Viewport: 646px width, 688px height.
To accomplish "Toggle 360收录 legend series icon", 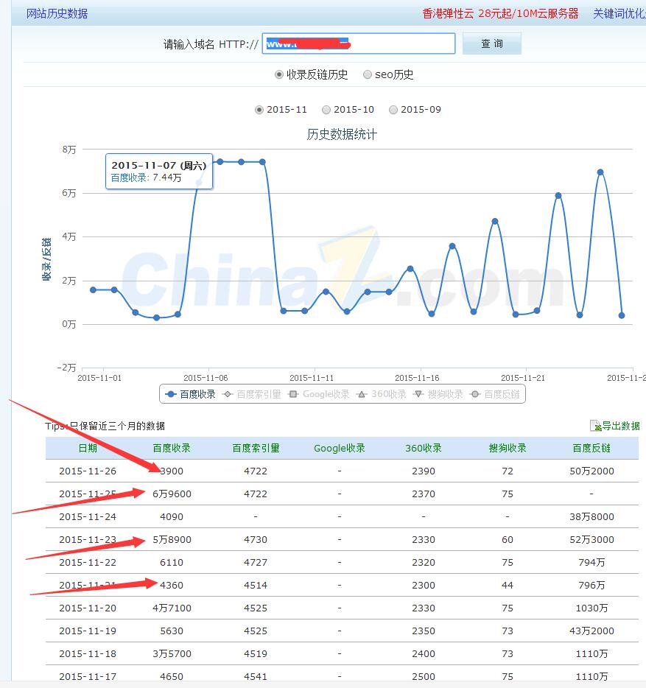I will click(362, 394).
